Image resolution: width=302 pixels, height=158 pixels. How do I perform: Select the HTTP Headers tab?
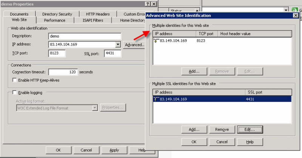(98, 14)
